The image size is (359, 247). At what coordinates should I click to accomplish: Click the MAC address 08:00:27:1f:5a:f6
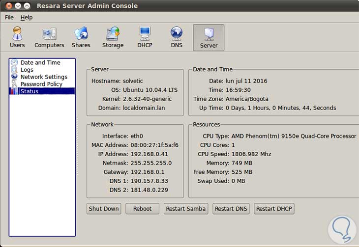tap(154, 145)
